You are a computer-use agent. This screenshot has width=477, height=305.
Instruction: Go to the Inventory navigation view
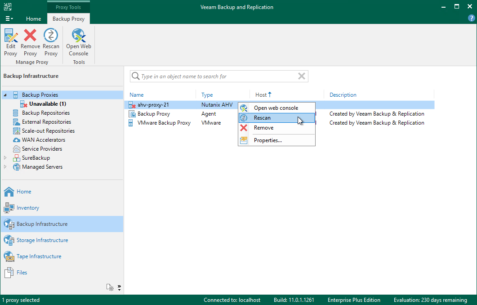tap(62, 207)
